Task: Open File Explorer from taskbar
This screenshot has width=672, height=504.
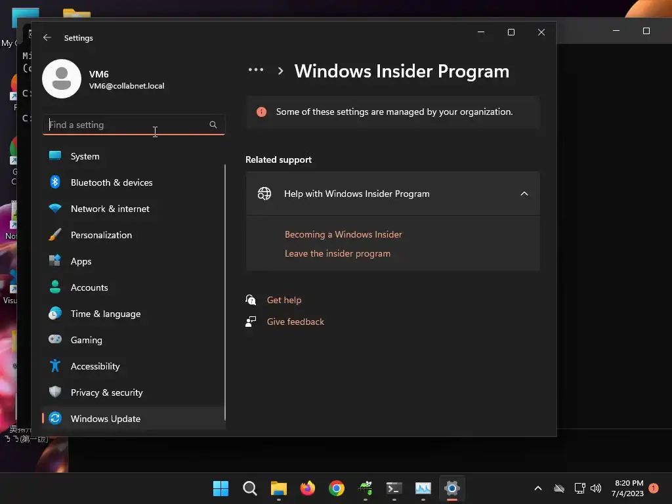Action: tap(279, 488)
